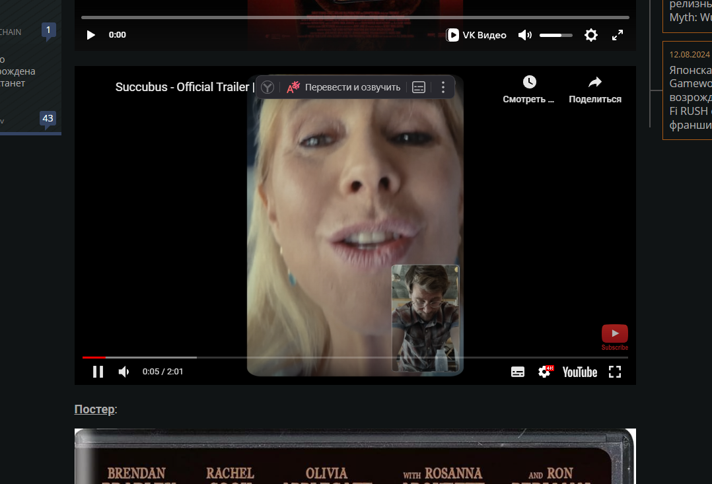Open VK video settings gear
The height and width of the screenshot is (484, 712).
(590, 35)
